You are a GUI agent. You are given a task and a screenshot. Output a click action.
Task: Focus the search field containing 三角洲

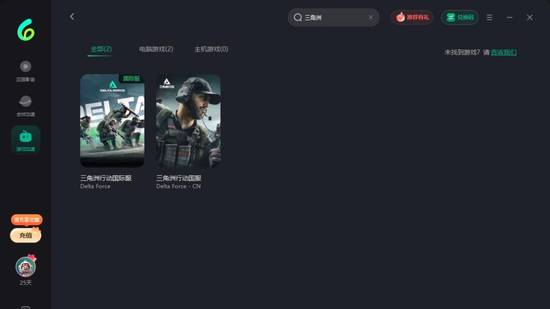(x=334, y=18)
